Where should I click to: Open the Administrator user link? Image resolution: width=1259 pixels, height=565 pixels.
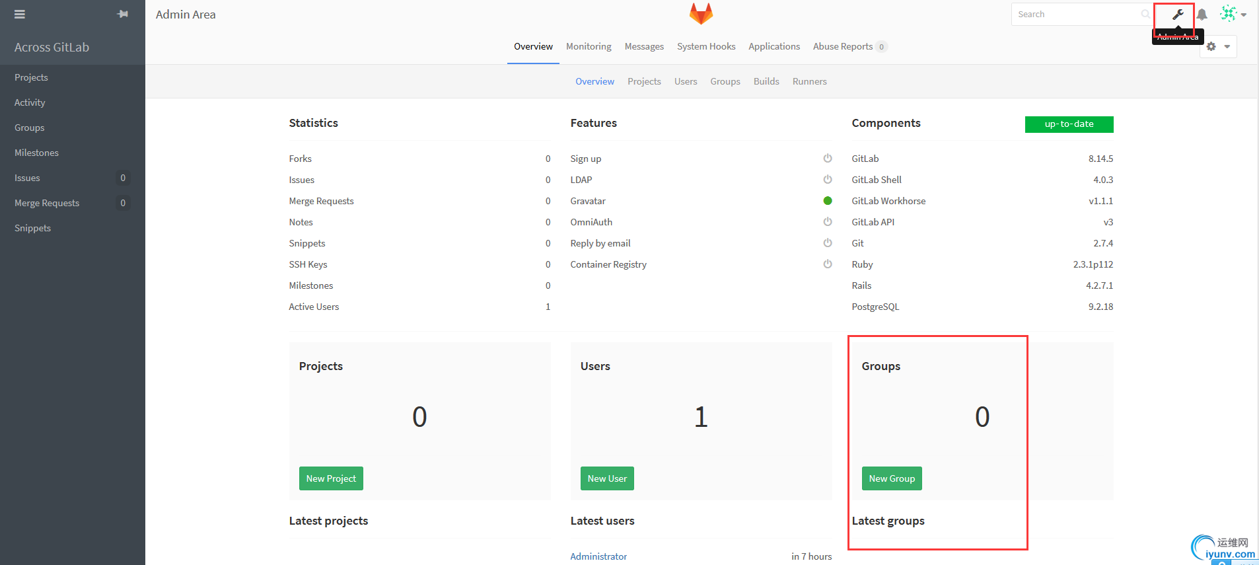pos(598,556)
